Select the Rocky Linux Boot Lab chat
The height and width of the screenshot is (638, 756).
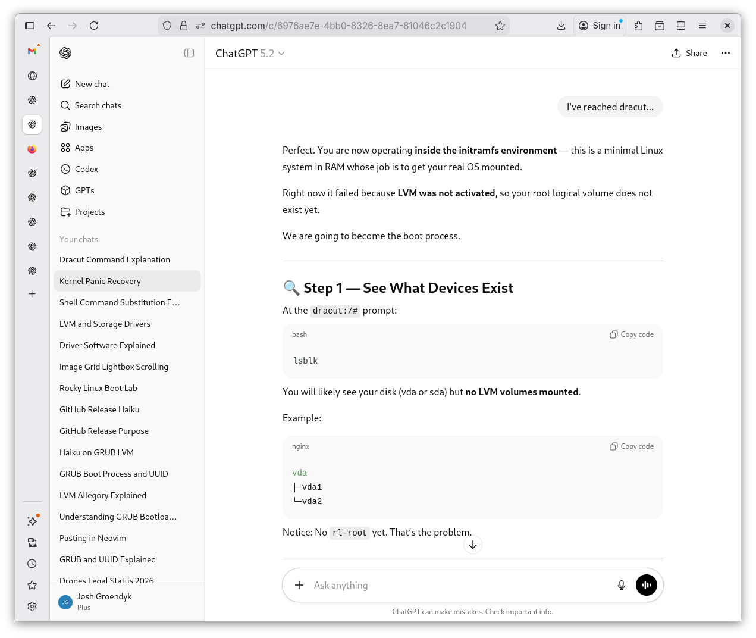point(98,388)
